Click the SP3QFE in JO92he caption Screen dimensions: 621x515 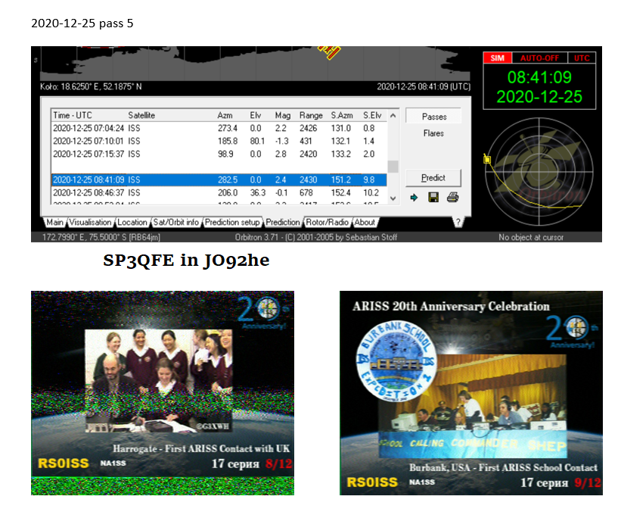pyautogui.click(x=186, y=261)
